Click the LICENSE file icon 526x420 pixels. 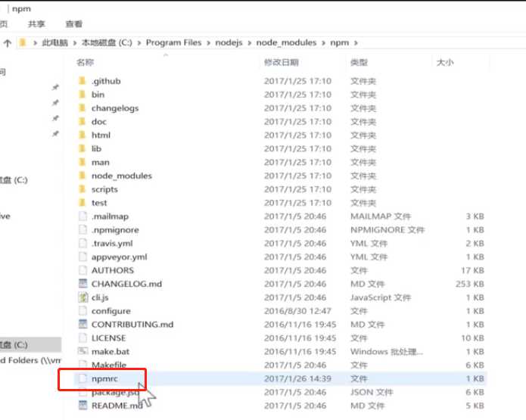(x=82, y=338)
